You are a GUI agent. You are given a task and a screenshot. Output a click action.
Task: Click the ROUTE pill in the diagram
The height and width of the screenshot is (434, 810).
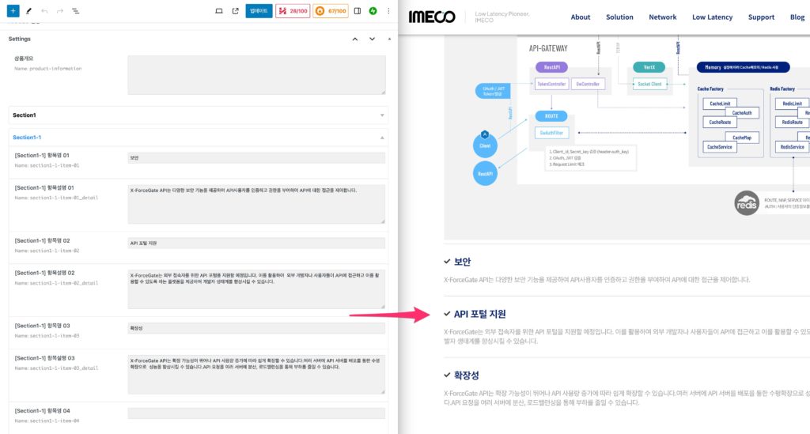coord(551,116)
